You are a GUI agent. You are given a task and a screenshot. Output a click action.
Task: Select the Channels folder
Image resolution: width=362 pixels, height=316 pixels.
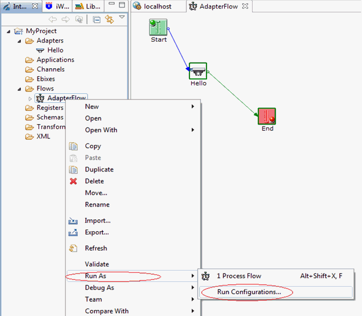(51, 69)
